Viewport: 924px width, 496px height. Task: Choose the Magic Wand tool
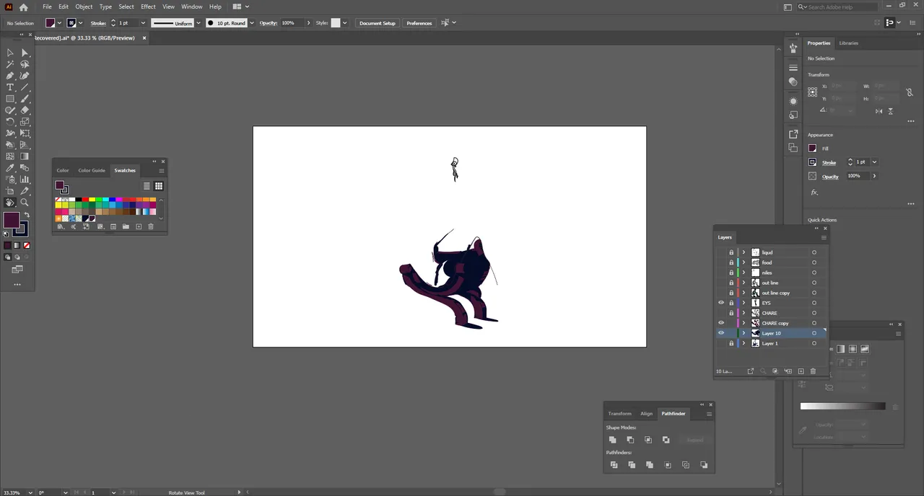click(x=10, y=64)
